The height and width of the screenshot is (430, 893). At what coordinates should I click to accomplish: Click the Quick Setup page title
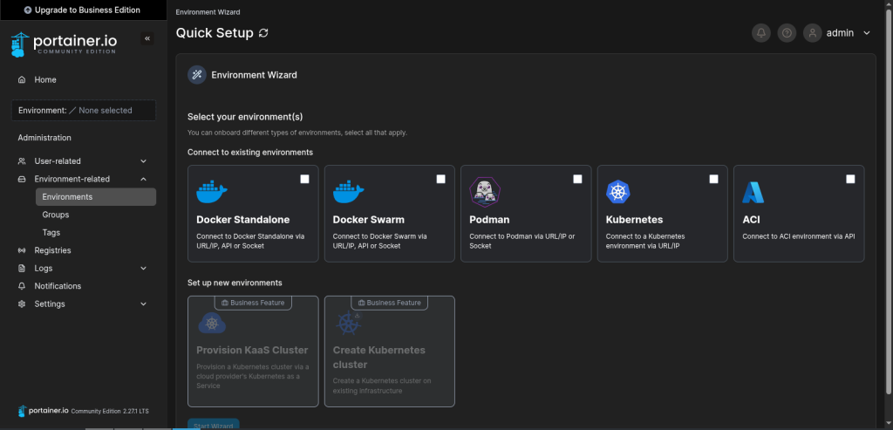click(215, 33)
